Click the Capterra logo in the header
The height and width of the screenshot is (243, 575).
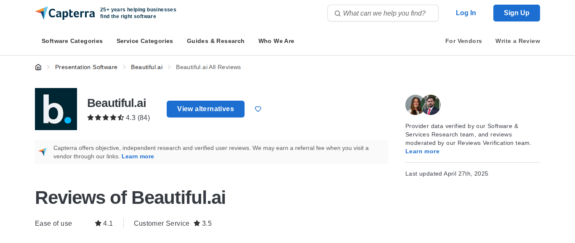[x=65, y=13]
